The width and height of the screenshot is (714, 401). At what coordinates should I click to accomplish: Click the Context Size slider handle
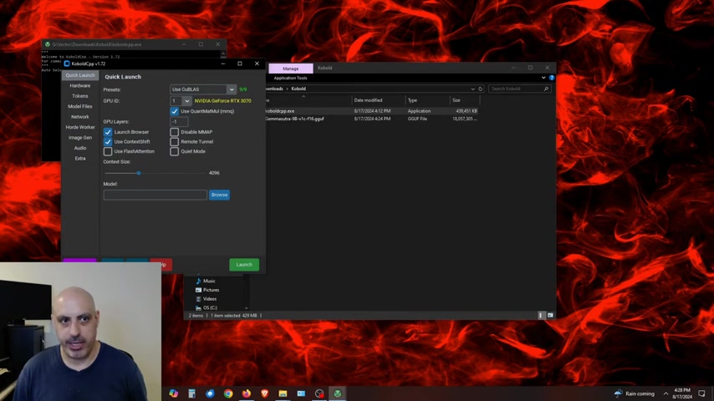pos(139,173)
